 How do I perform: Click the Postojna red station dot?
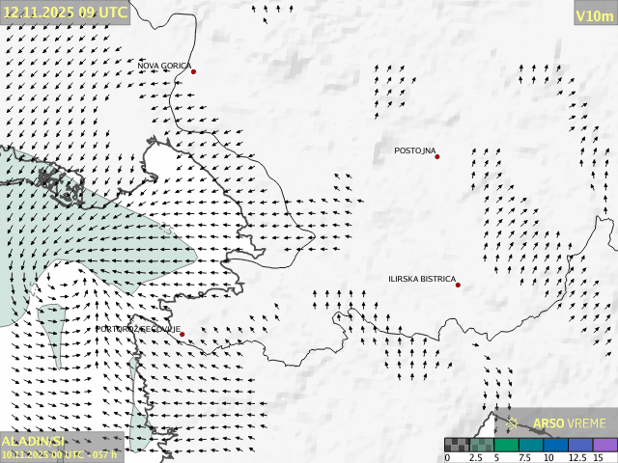[x=437, y=156]
